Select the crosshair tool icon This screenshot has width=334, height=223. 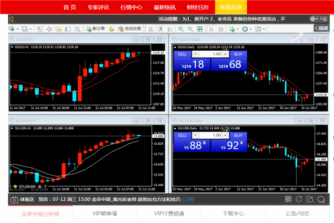[x=49, y=29]
